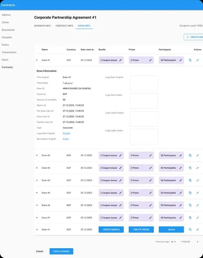This screenshot has width=203, height=258.
Task: Edit Draw #2 row with pencil icon
Action: pos(198,155)
